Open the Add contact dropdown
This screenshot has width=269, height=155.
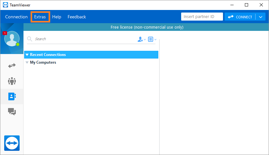click(x=142, y=39)
